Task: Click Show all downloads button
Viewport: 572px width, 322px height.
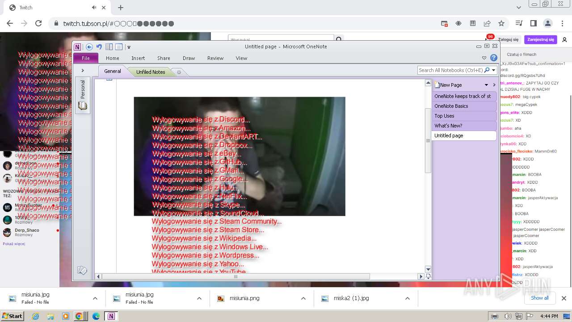Action: tap(539, 298)
